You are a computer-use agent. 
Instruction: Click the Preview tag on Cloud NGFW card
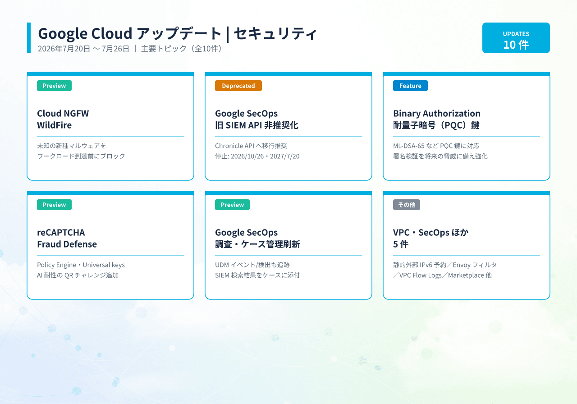[54, 86]
